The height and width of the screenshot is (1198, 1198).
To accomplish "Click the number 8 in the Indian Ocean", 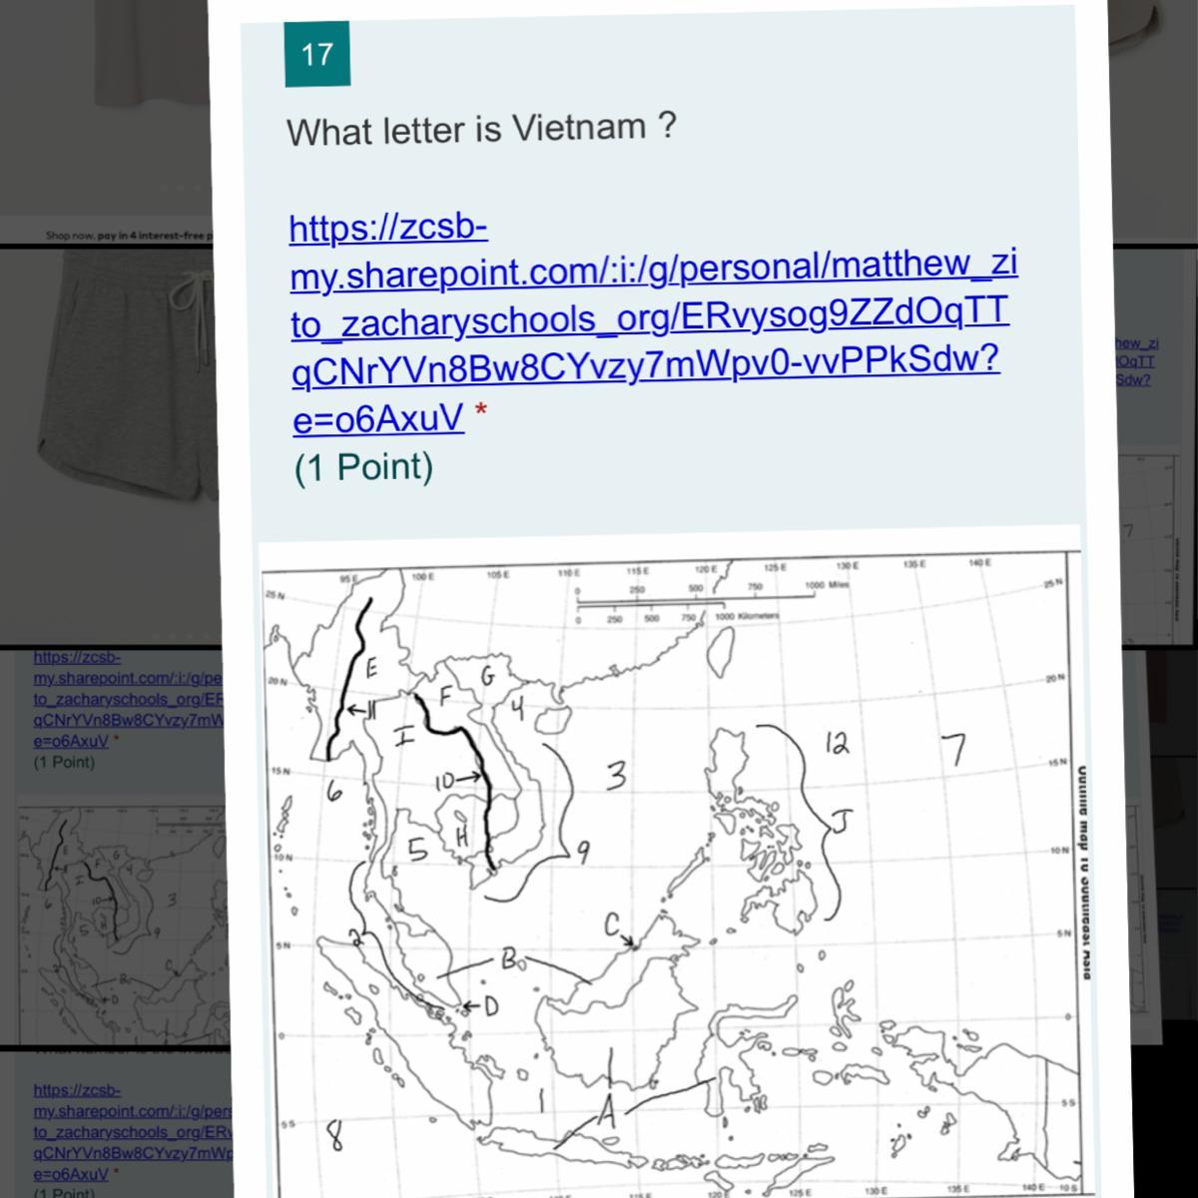I will 336,1134.
